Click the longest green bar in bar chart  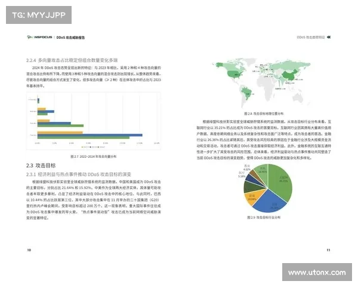click(x=84, y=138)
